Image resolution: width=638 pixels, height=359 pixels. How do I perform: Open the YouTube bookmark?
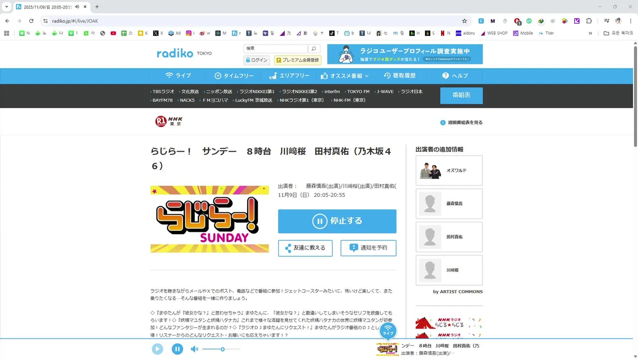click(114, 33)
